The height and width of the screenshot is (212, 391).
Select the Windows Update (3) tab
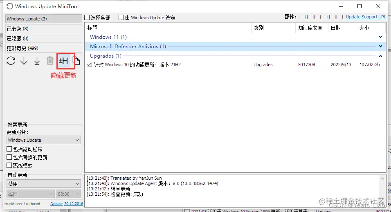tap(44, 19)
